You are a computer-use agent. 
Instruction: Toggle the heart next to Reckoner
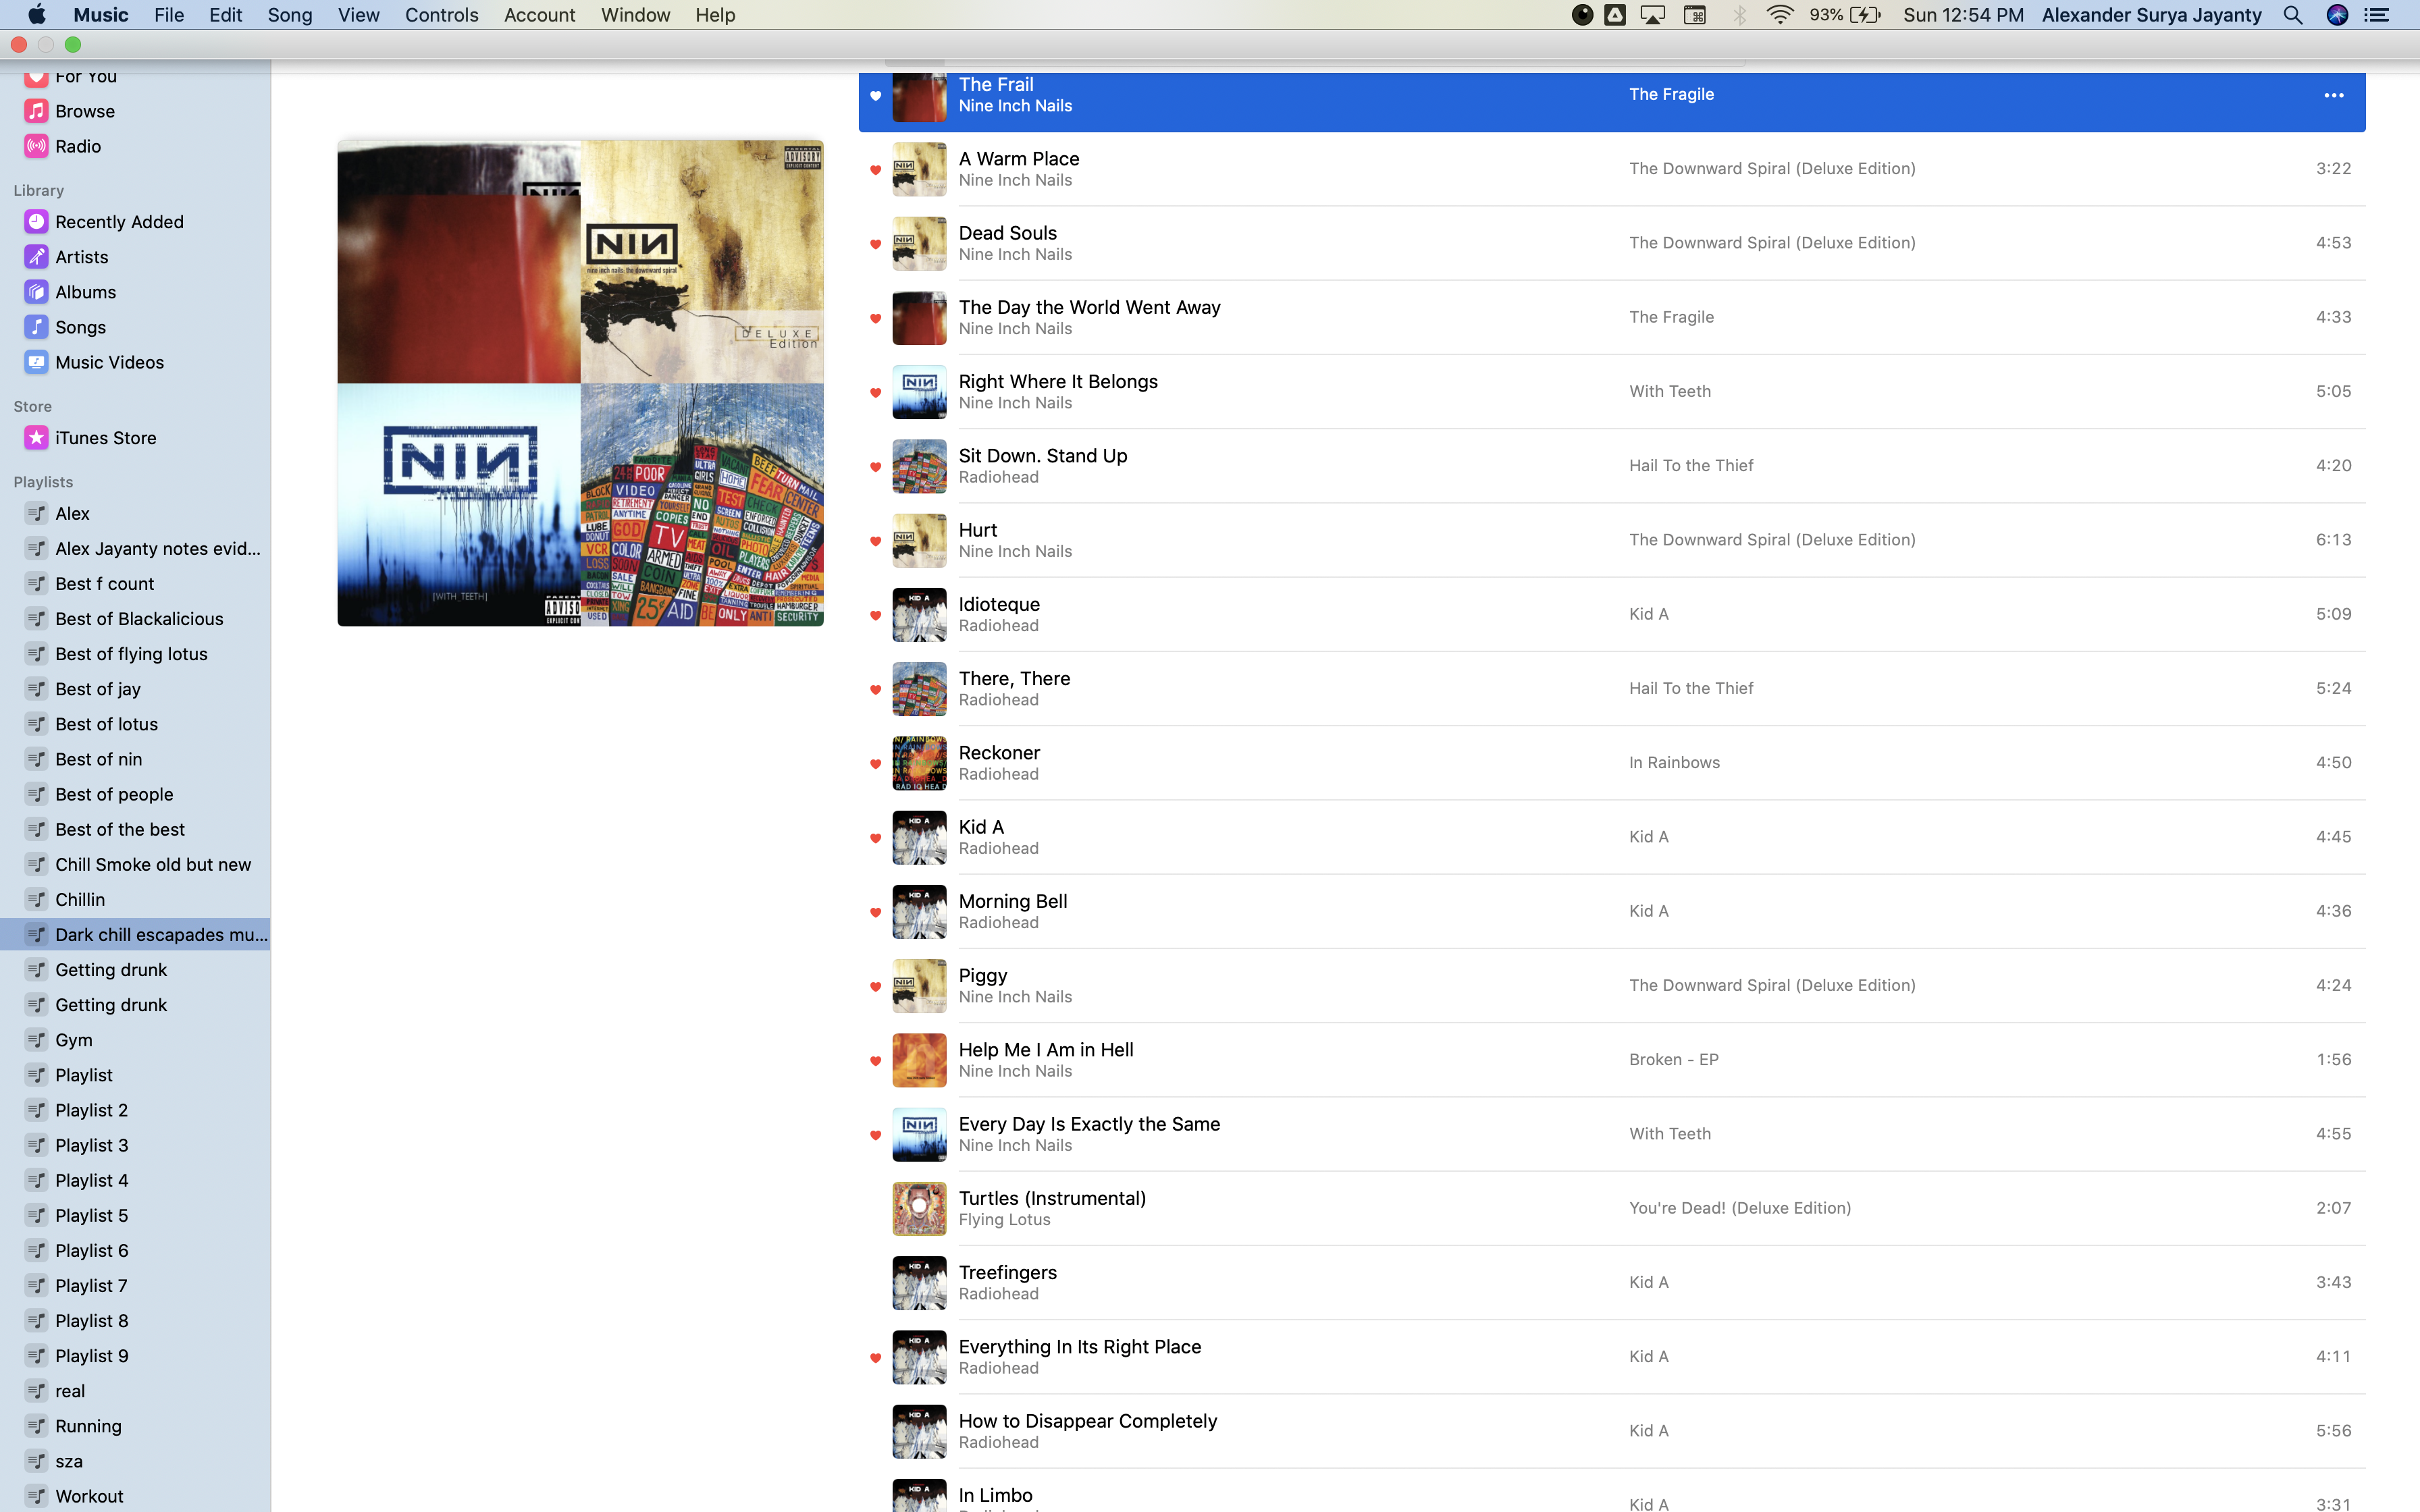875,764
